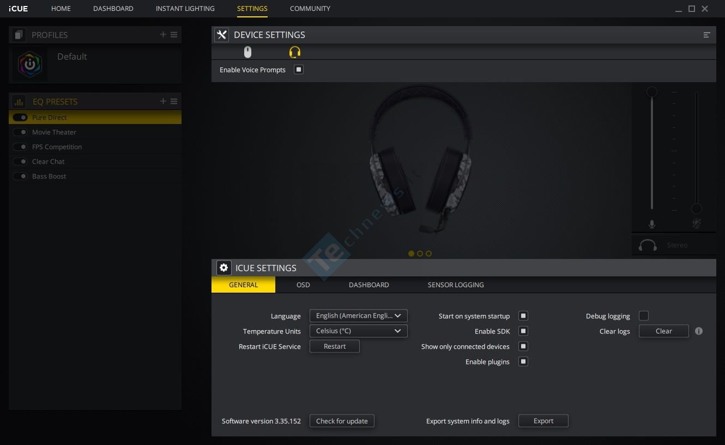725x445 pixels.
Task: Click the Clear logs info icon
Action: point(699,331)
